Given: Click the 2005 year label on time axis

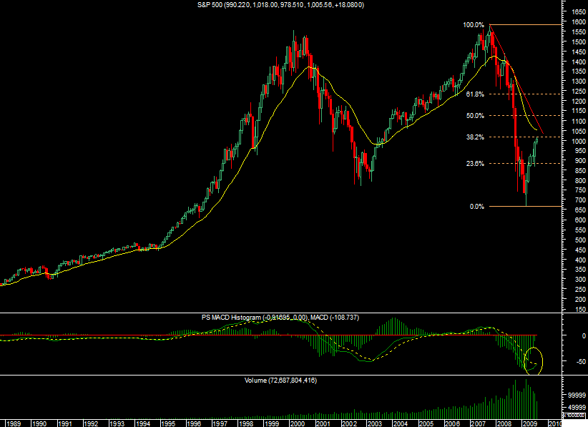Looking at the screenshot, I should click(427, 423).
